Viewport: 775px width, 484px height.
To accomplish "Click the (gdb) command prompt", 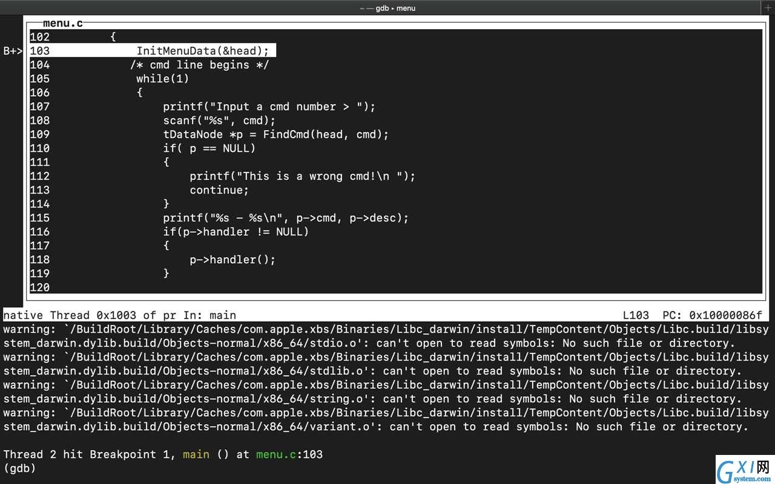I will (x=19, y=468).
